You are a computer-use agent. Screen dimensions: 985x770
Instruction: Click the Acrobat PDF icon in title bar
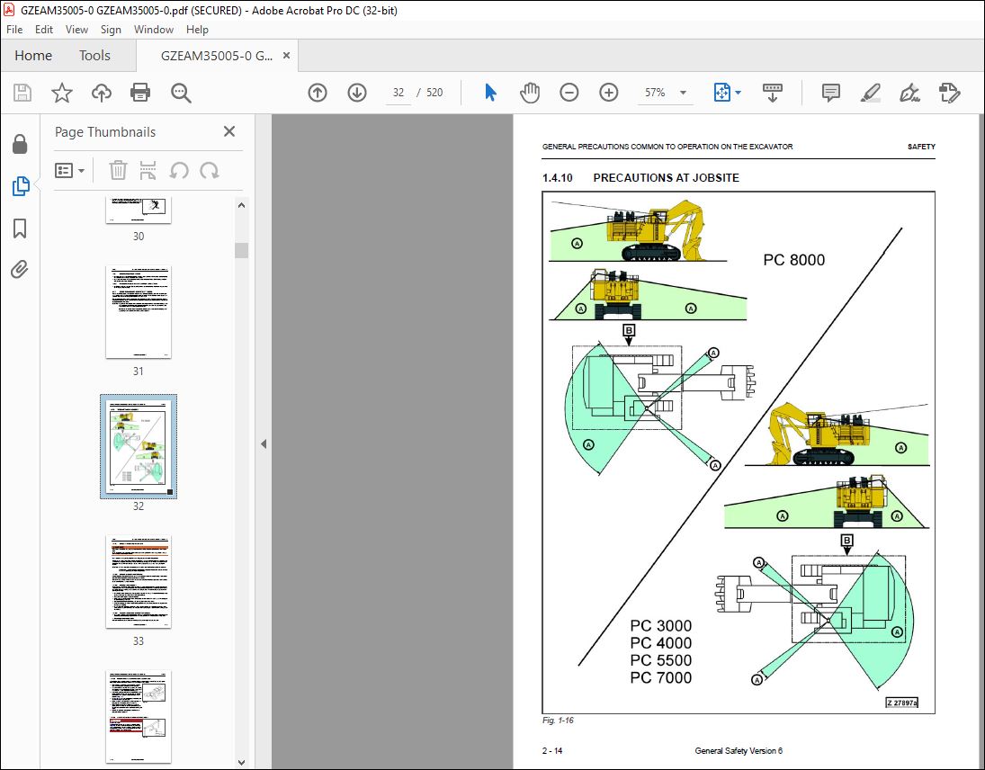(9, 10)
